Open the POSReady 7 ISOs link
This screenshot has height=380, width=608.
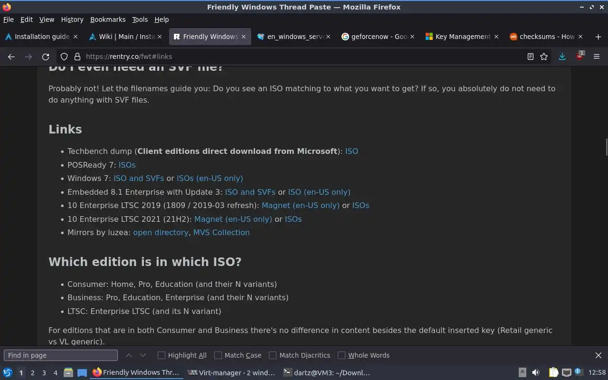tap(127, 165)
